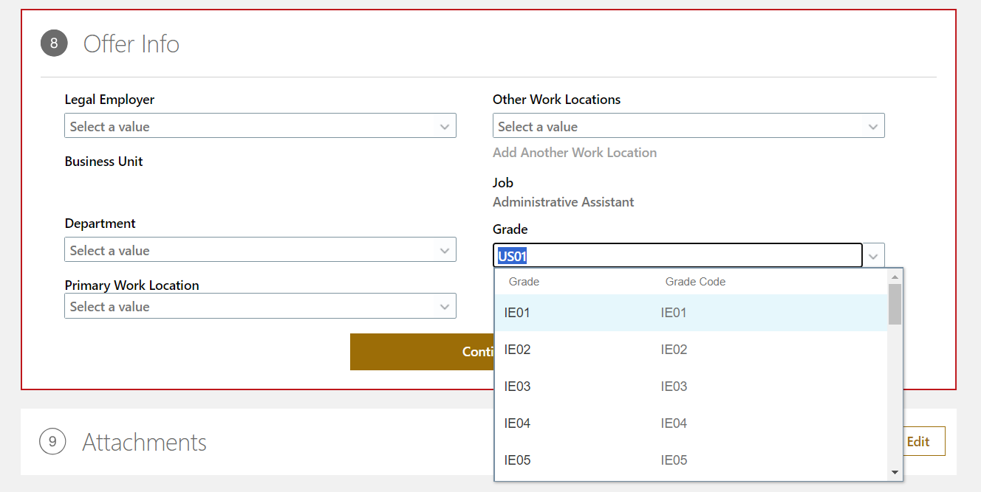Click scroll up arrow in grade list

point(895,277)
